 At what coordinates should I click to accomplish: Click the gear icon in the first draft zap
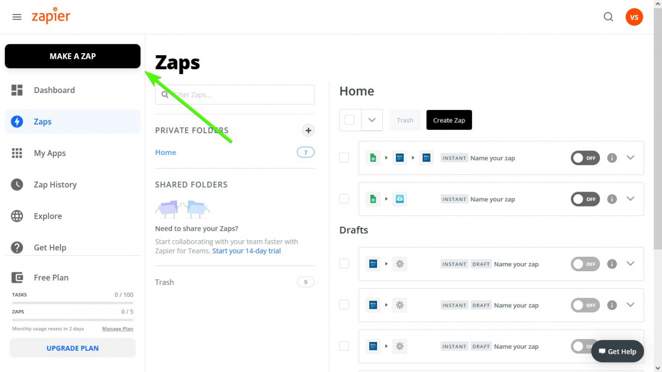(399, 263)
